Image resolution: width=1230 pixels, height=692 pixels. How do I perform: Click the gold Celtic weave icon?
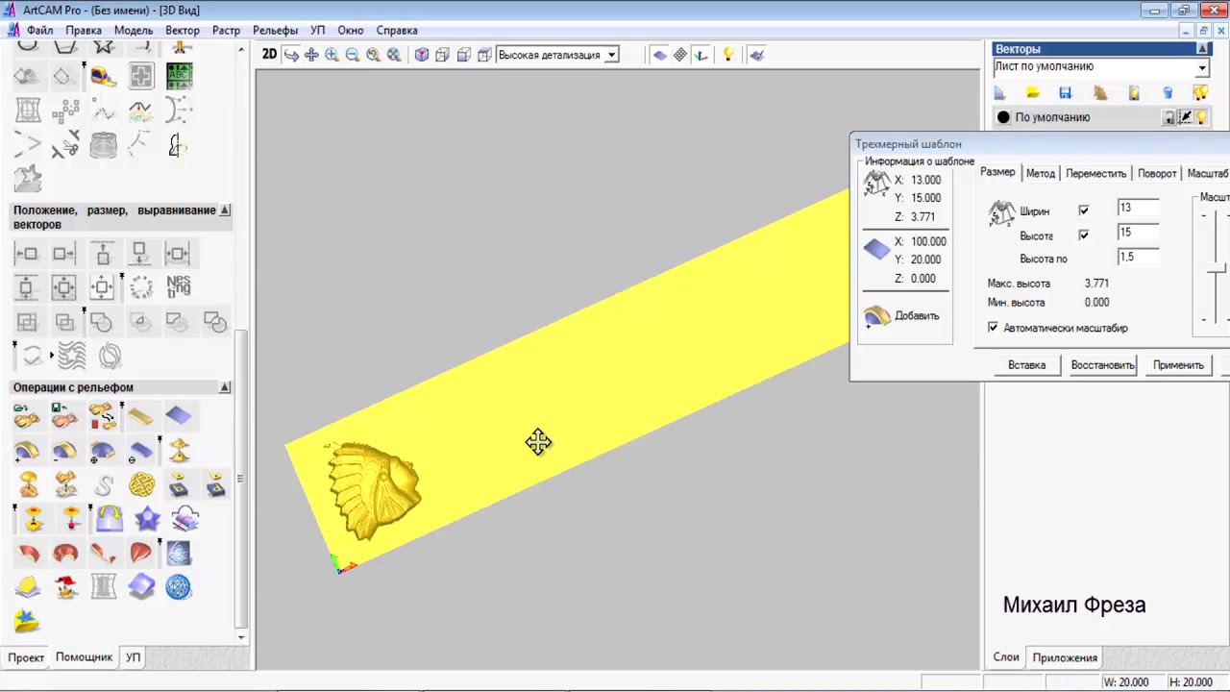141,485
